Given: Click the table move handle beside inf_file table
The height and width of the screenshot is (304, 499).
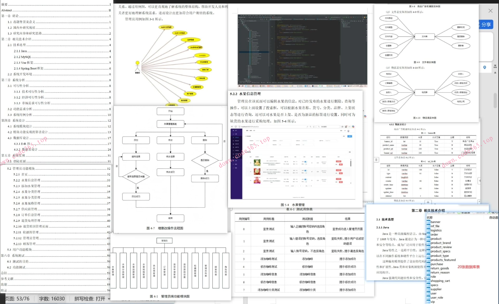Looking at the screenshot, I should pyautogui.click(x=376, y=160).
